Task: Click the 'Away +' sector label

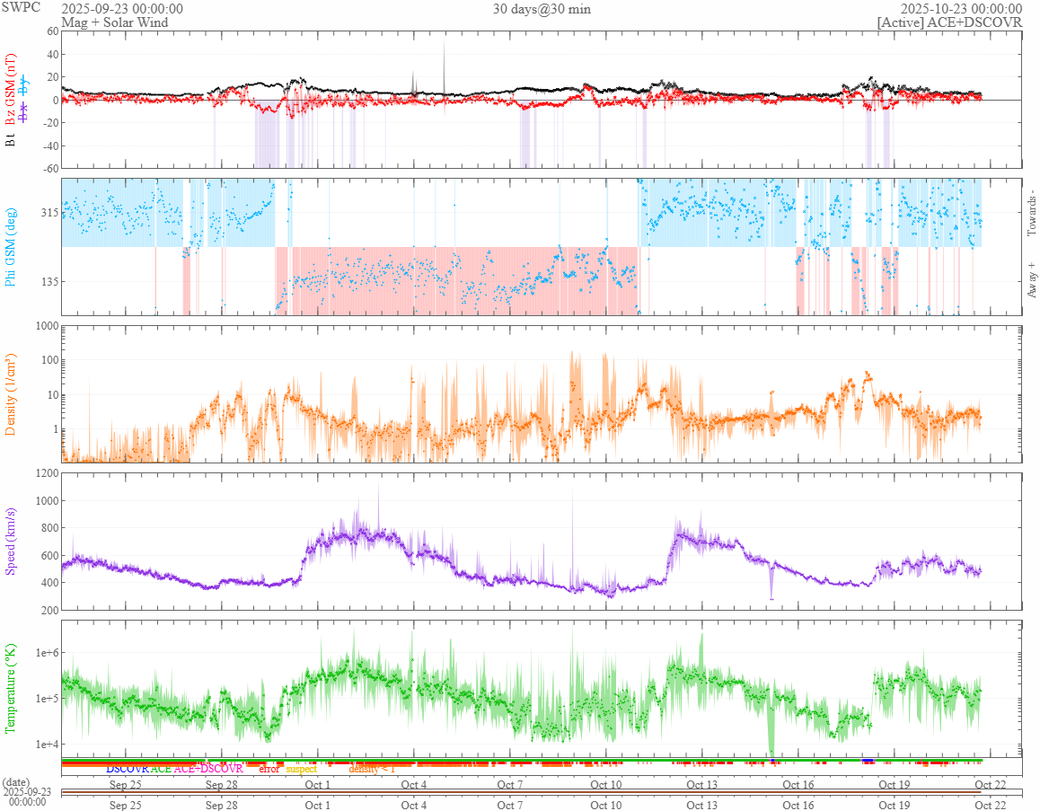Action: (x=1031, y=280)
